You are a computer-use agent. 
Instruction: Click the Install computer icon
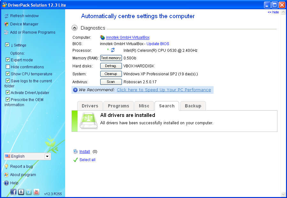click(75, 152)
